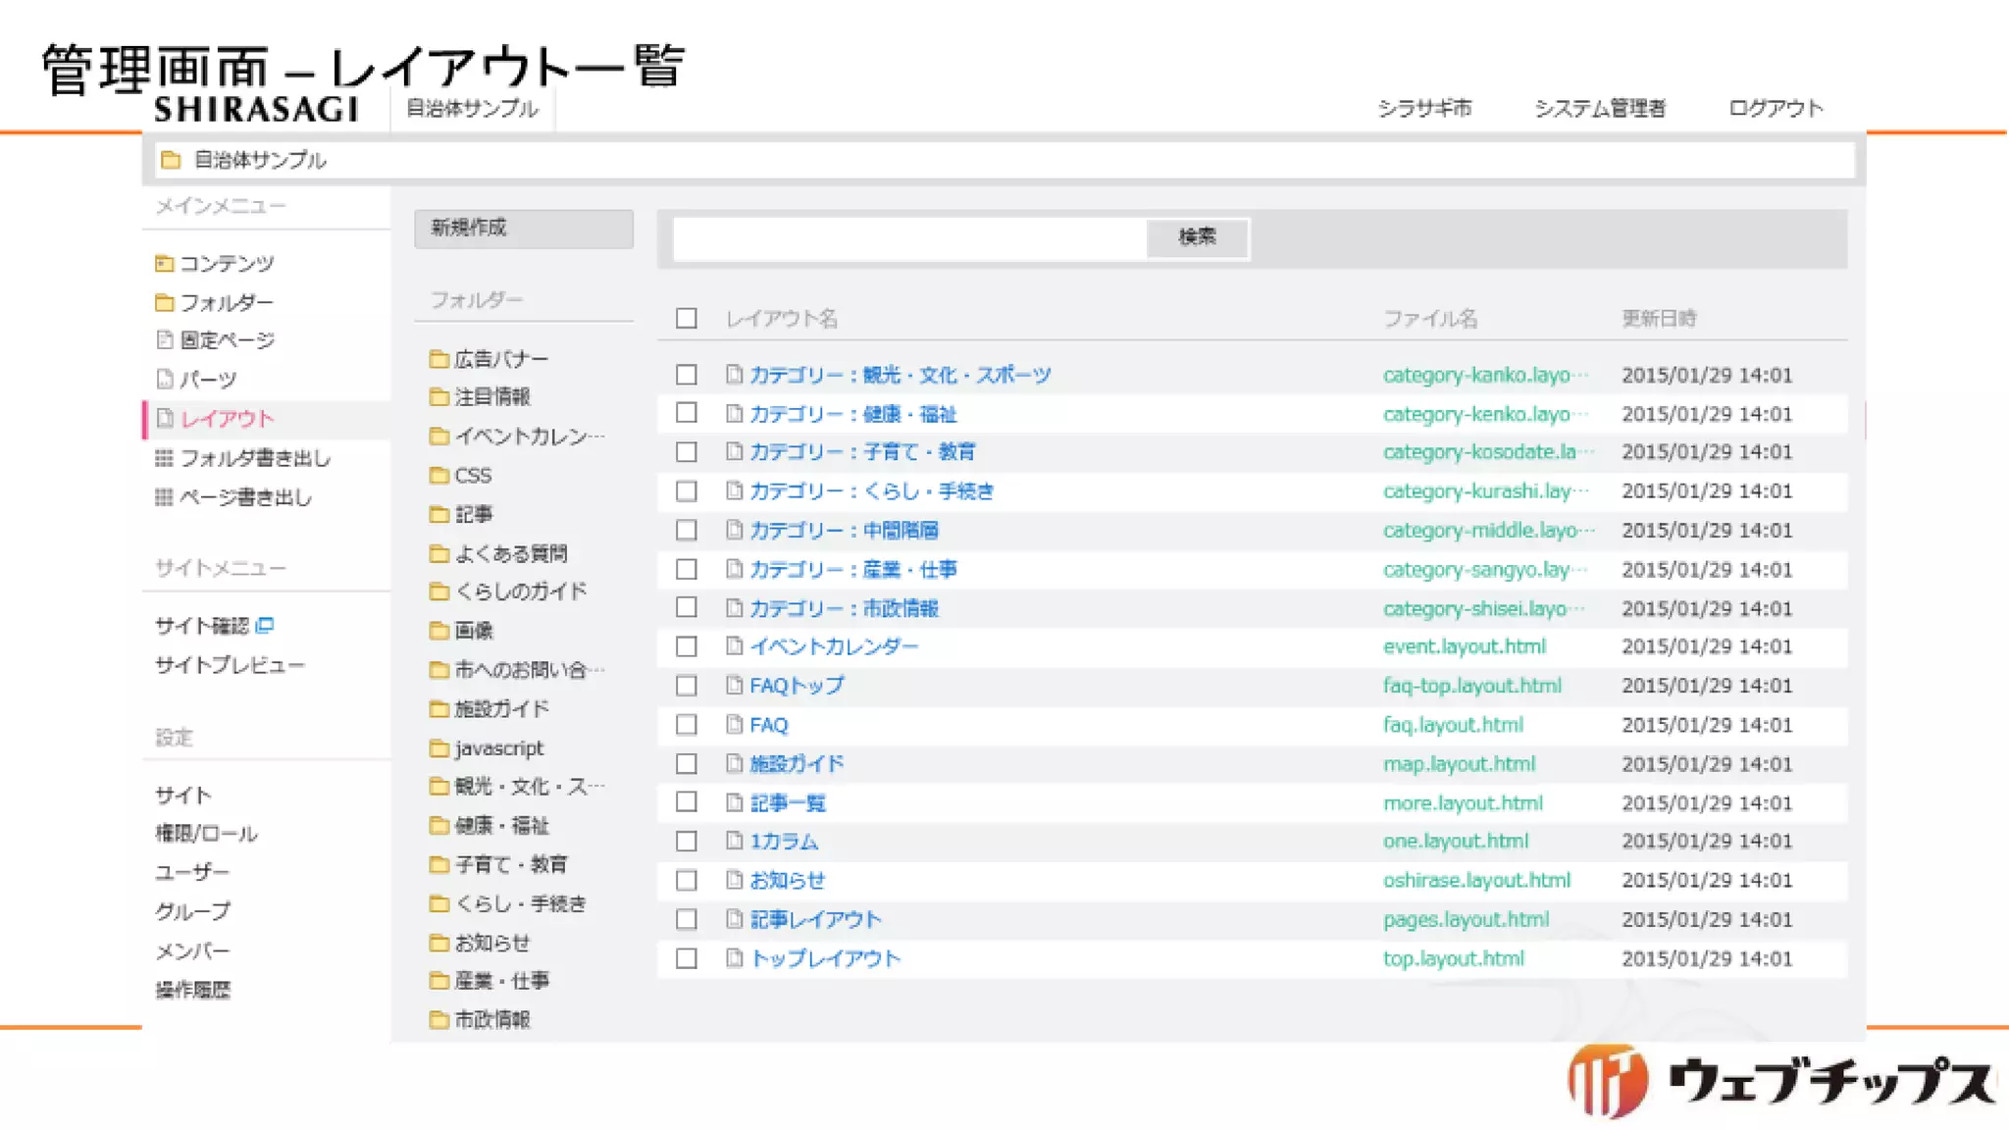Open 権限/ロール settings menu item
The height and width of the screenshot is (1130, 2009).
pos(206,834)
